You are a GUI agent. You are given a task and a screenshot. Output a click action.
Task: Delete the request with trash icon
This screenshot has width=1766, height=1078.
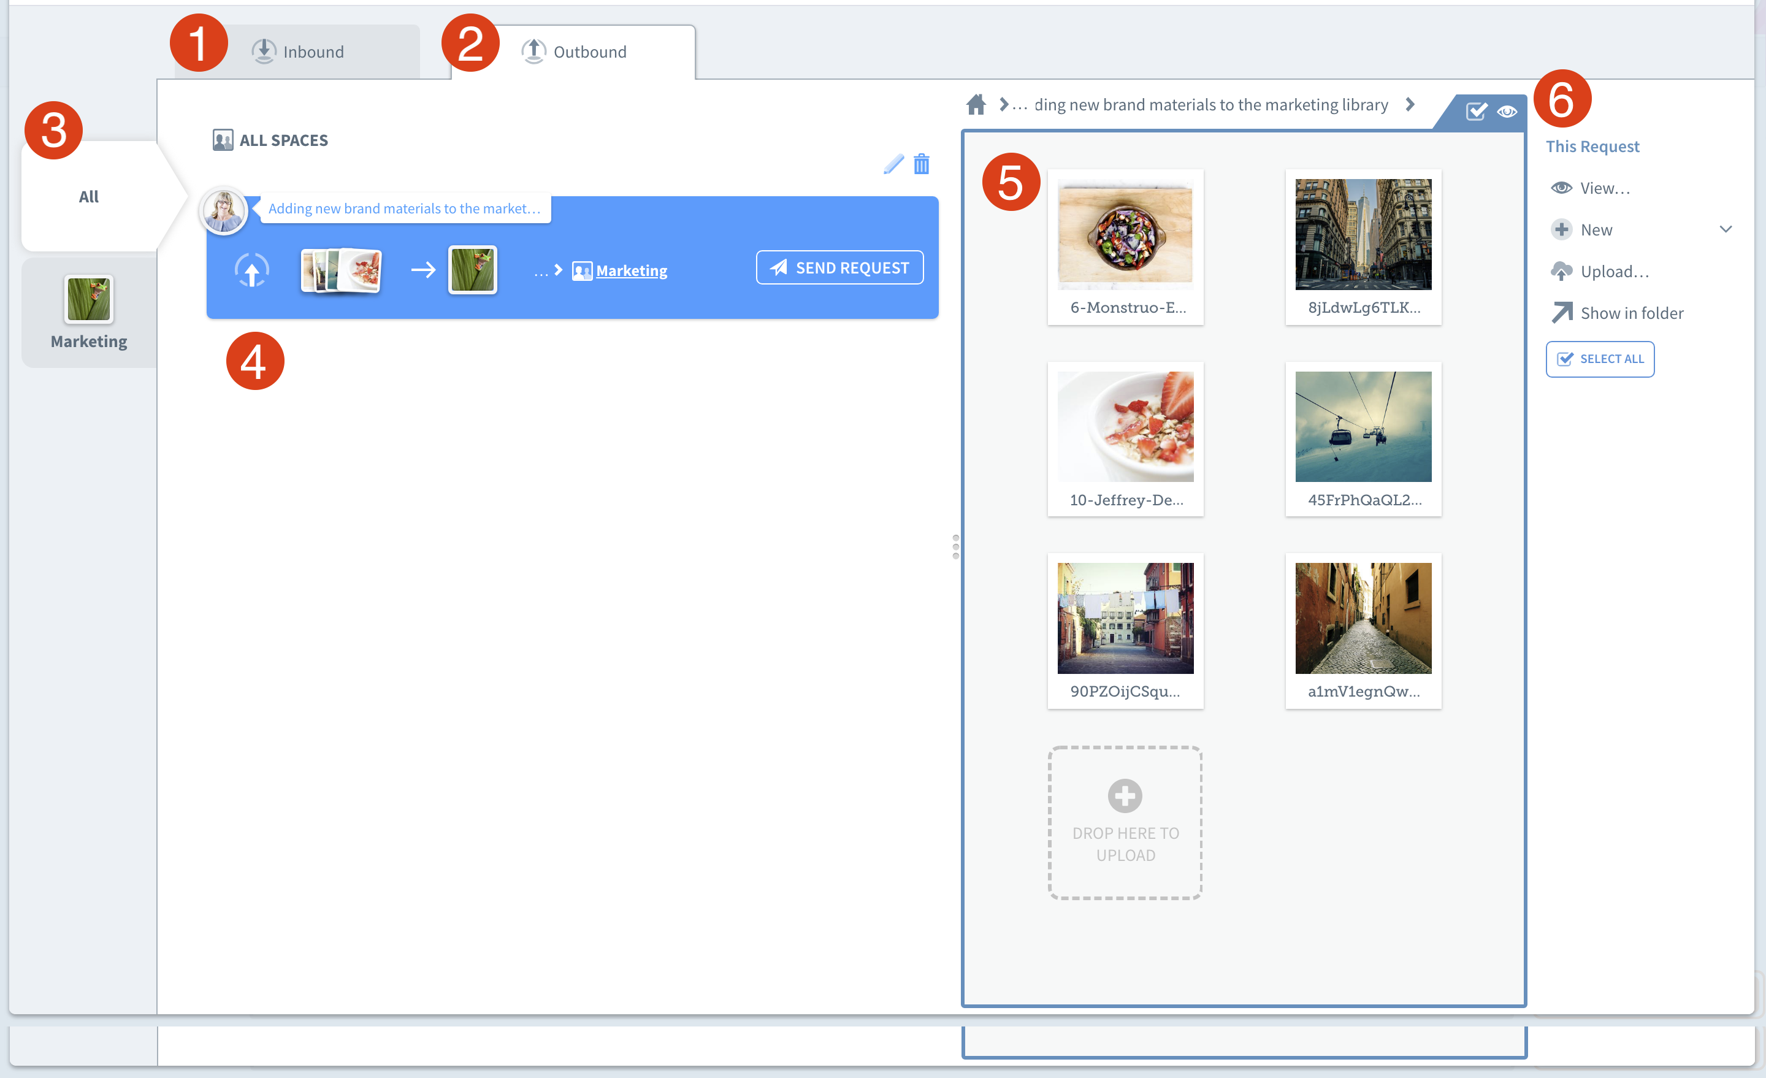click(x=922, y=164)
